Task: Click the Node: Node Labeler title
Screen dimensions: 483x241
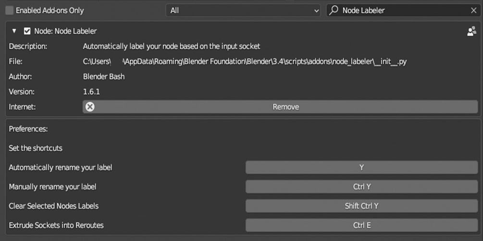Action: (65, 31)
